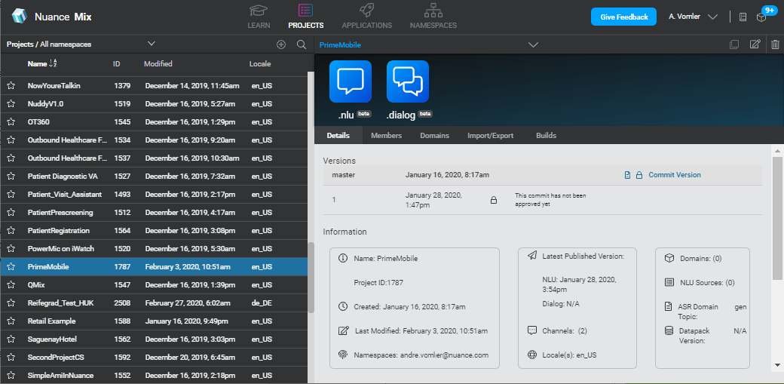Click the Give Feedback button
This screenshot has height=384, width=784.
click(623, 17)
